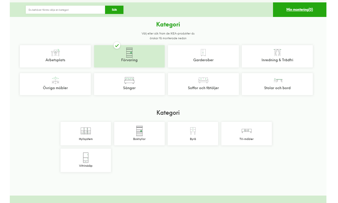Open the Bokhyllor subcategory label
Image resolution: width=338 pixels, height=203 pixels.
pyautogui.click(x=139, y=139)
